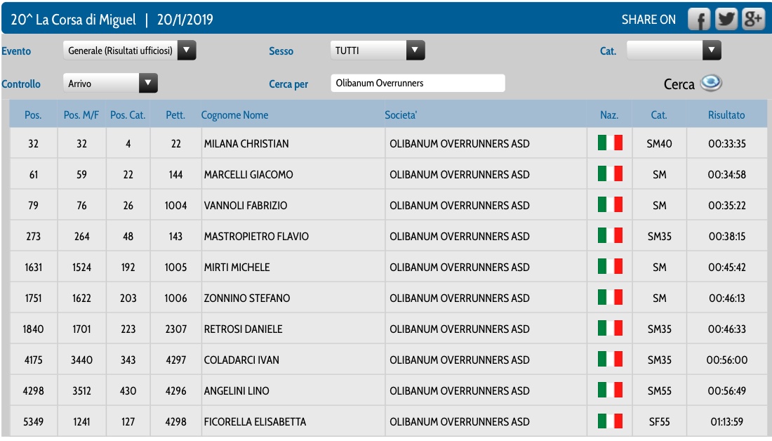This screenshot has height=441, width=772.
Task: Select runner ANGELINI LINO
Action: point(237,391)
